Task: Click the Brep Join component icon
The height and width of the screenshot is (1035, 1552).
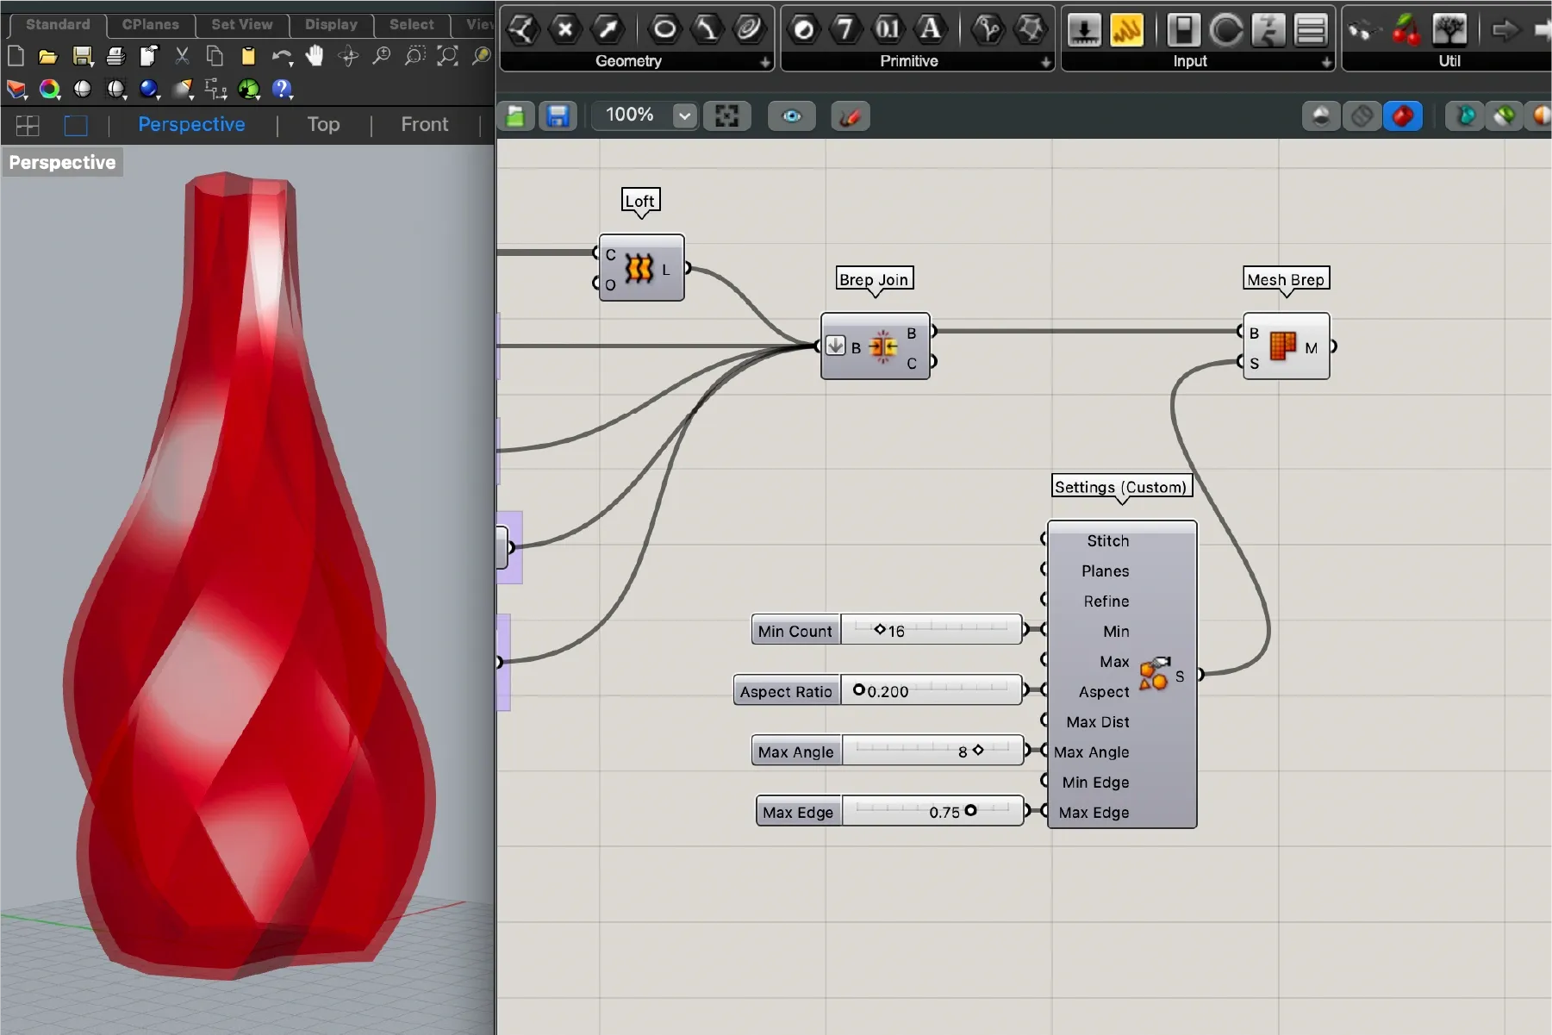Action: 882,346
